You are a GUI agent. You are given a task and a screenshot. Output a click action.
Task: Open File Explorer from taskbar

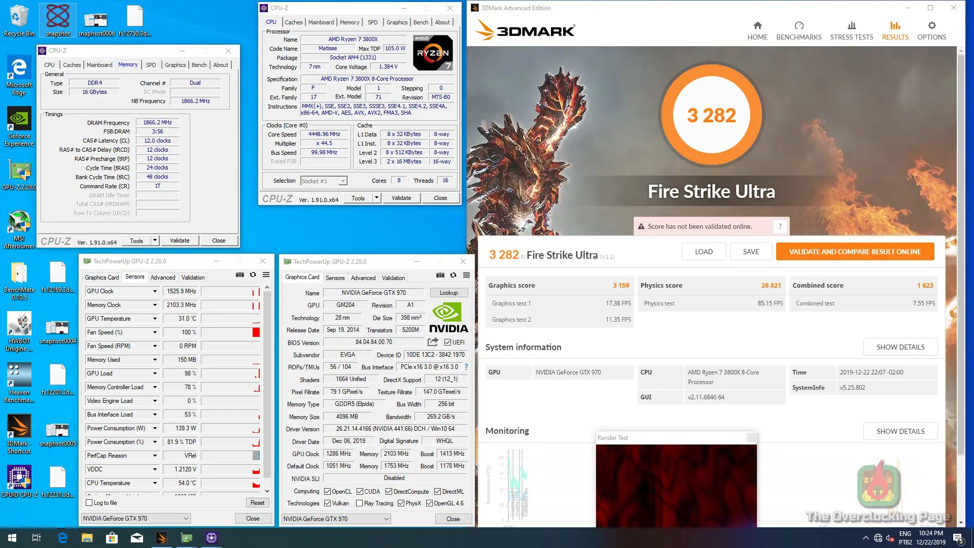point(87,538)
